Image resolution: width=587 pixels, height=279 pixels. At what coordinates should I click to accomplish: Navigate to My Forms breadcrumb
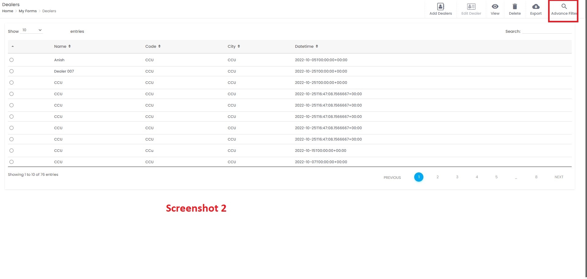[28, 11]
